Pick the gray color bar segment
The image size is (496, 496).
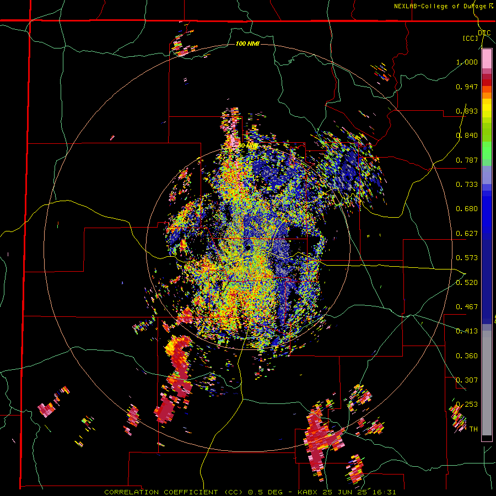[x=487, y=383]
